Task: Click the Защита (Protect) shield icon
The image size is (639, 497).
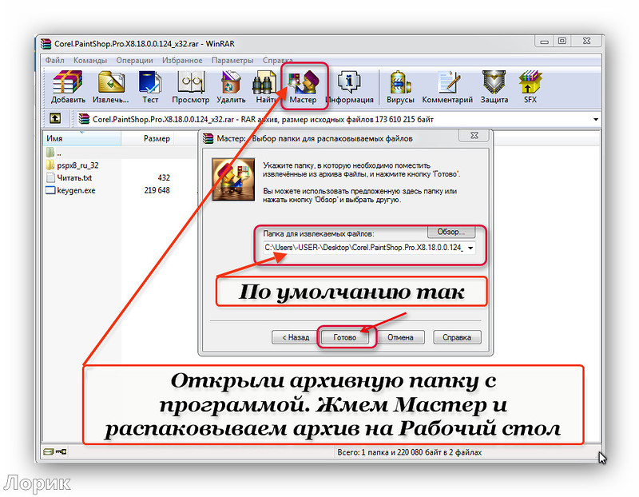Action: tap(494, 86)
